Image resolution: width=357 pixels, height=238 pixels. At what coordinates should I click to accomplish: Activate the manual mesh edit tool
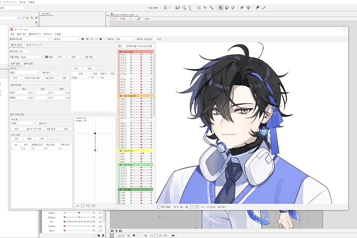click(x=184, y=8)
